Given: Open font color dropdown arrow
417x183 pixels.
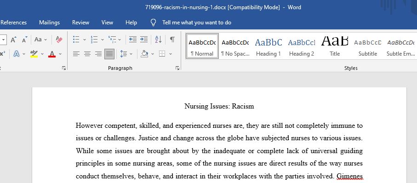Looking at the screenshot, I should pyautogui.click(x=60, y=54).
